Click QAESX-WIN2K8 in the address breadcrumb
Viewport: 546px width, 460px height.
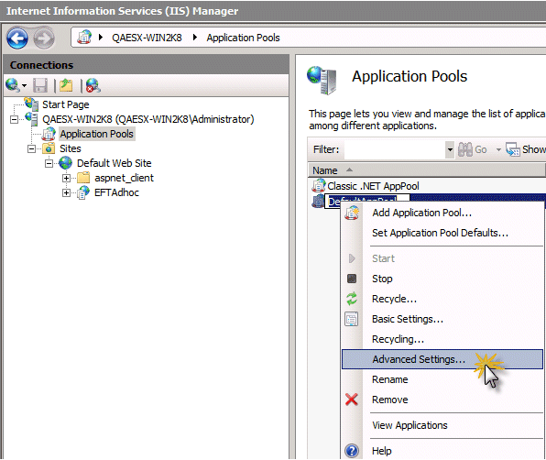[x=147, y=38]
